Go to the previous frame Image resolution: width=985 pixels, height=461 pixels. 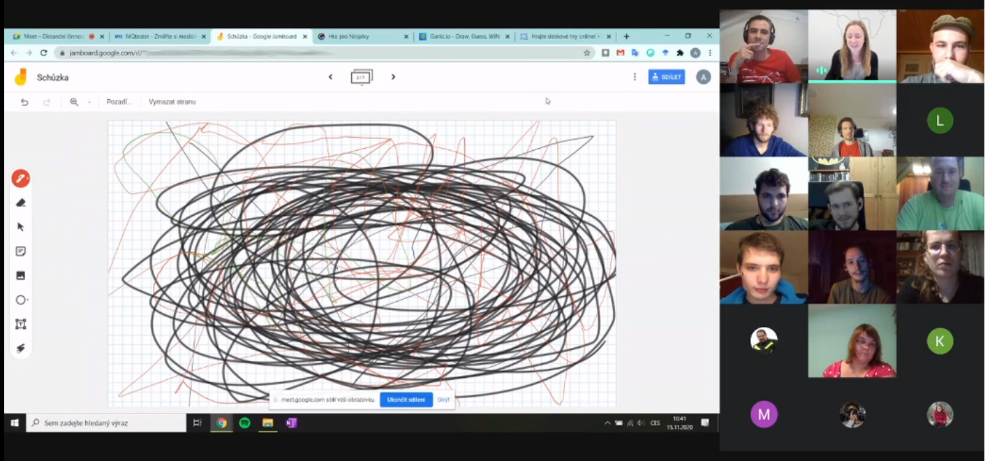[330, 77]
